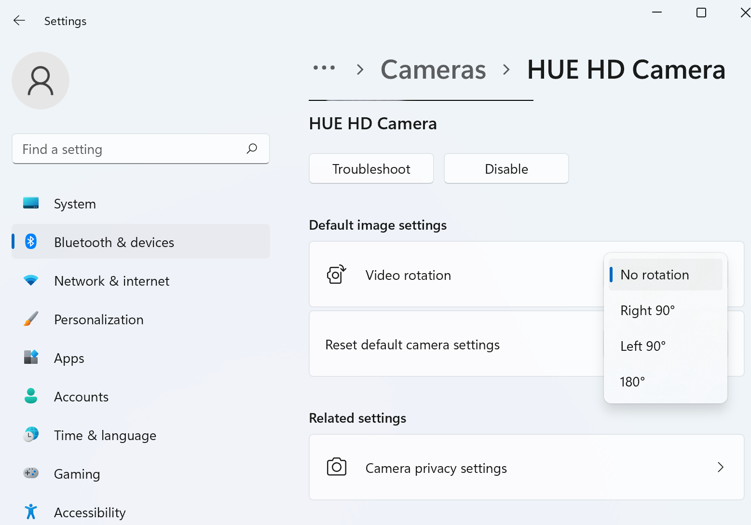Image resolution: width=751 pixels, height=525 pixels.
Task: Click the Video rotation label
Action: click(x=408, y=275)
